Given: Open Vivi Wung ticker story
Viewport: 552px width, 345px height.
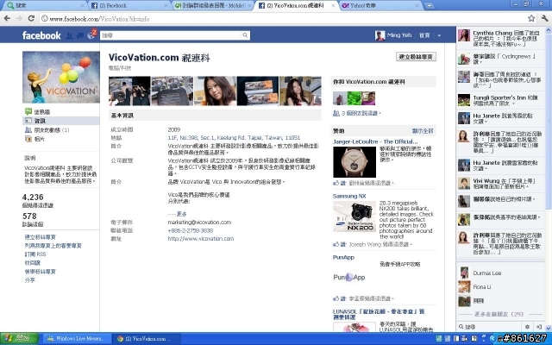Looking at the screenshot, I should click(500, 184).
